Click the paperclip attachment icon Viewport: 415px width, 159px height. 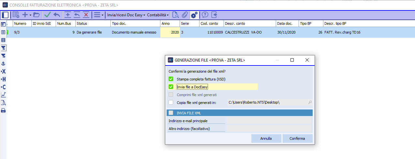pos(185,15)
